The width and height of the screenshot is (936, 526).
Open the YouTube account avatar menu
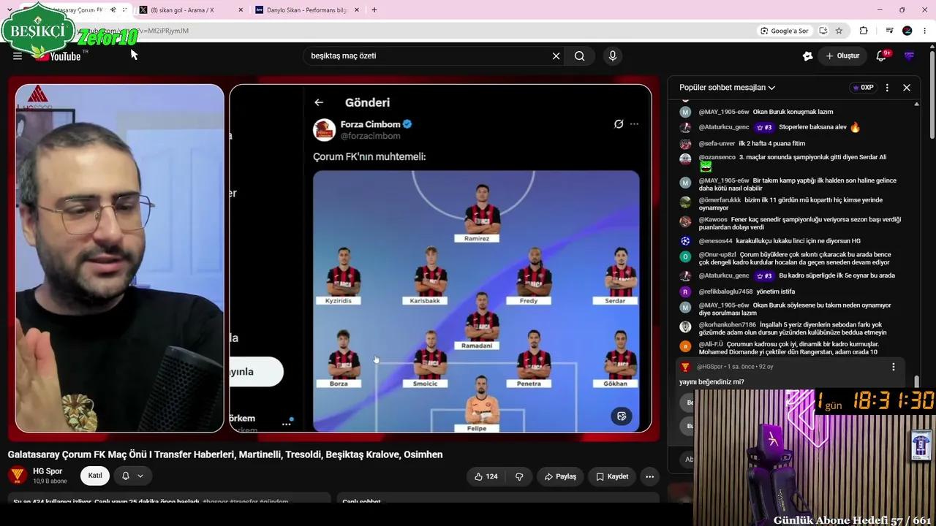coord(909,56)
